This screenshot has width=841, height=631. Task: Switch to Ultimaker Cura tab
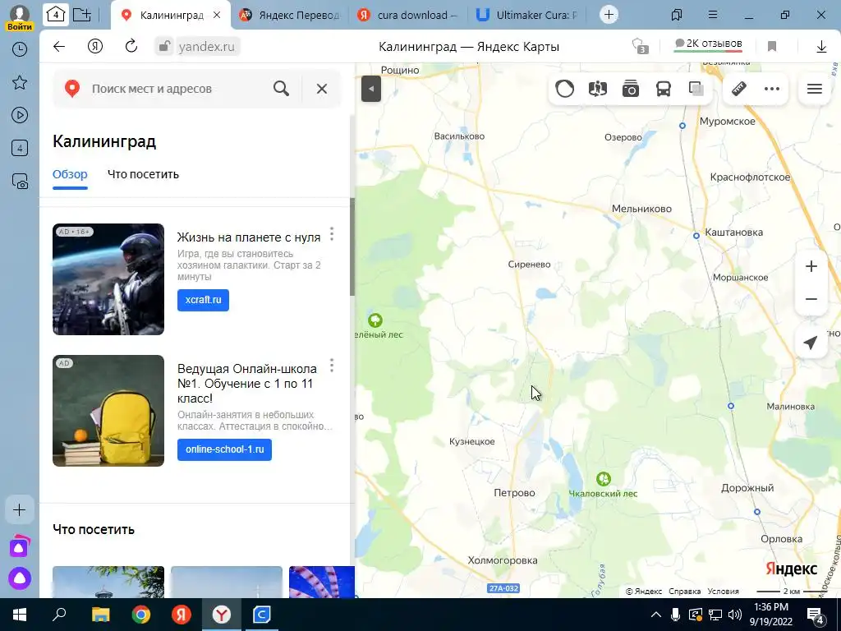click(527, 15)
